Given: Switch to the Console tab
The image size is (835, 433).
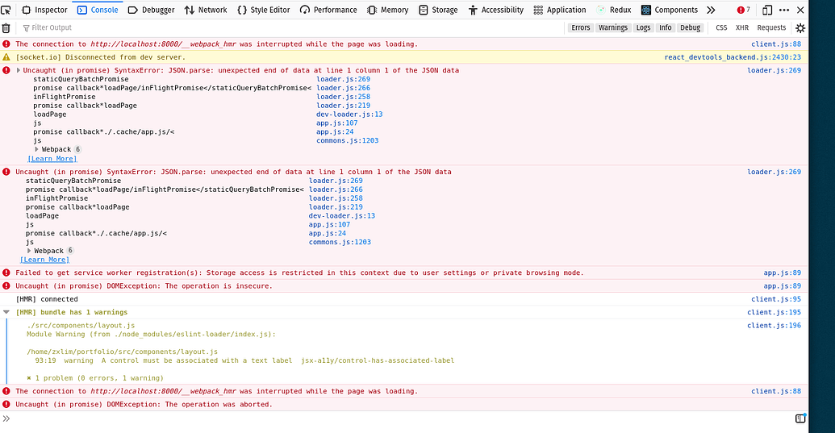Looking at the screenshot, I should [98, 10].
